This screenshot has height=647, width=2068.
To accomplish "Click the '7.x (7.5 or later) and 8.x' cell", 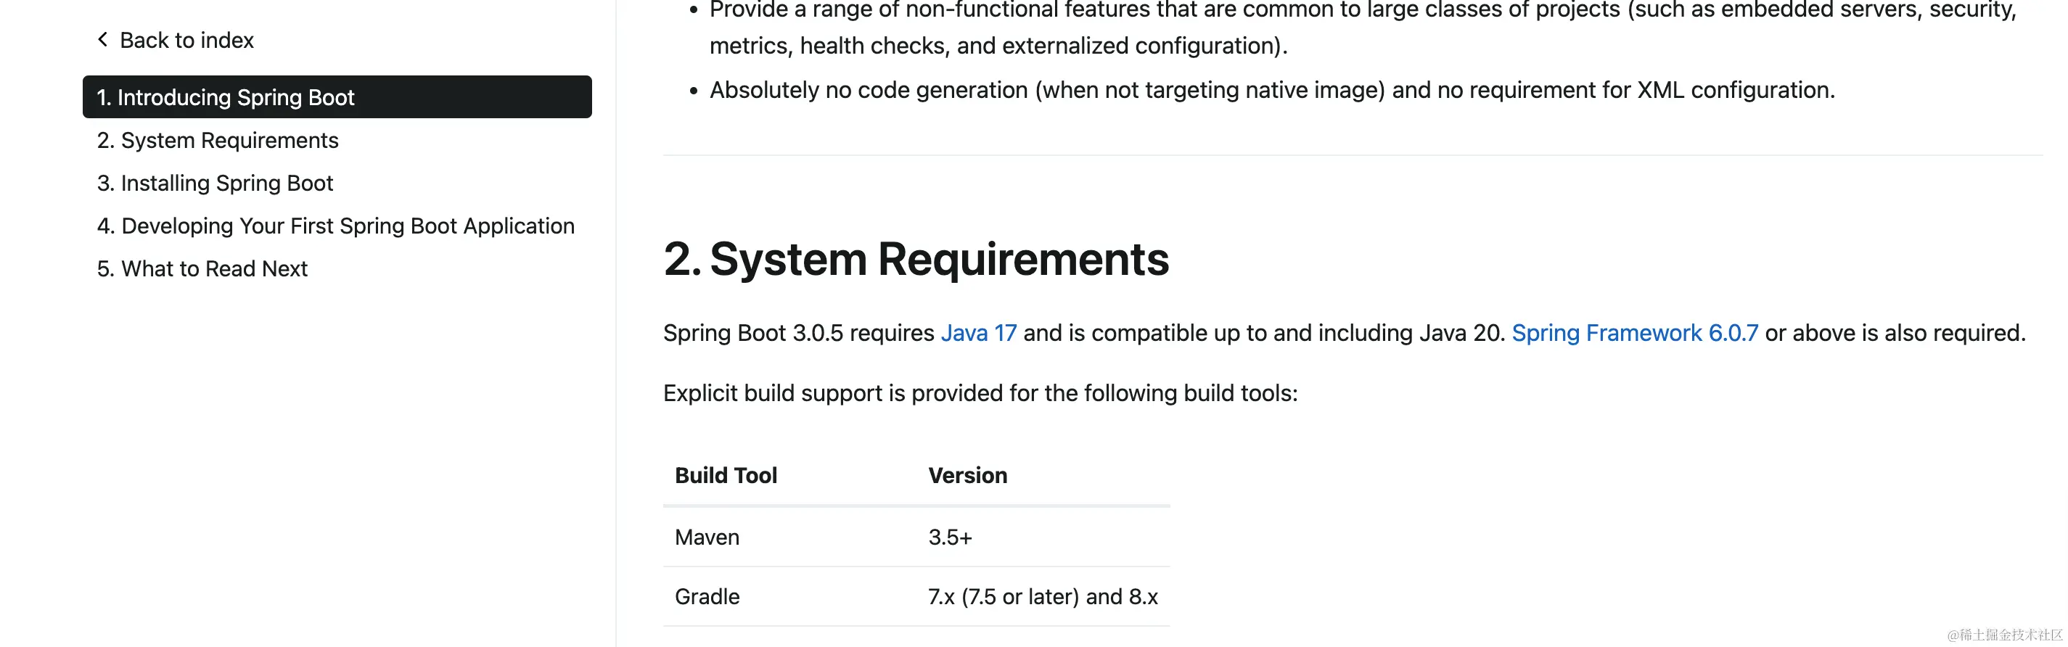I will click(1043, 596).
